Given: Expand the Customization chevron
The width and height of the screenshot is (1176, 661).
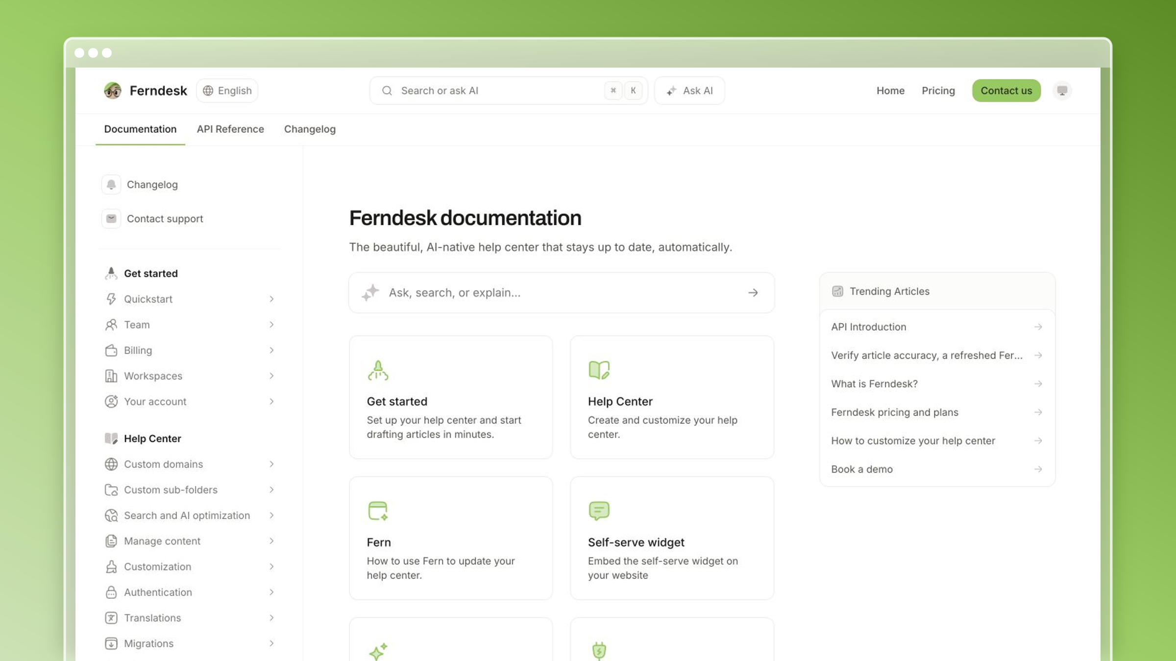Looking at the screenshot, I should [271, 567].
